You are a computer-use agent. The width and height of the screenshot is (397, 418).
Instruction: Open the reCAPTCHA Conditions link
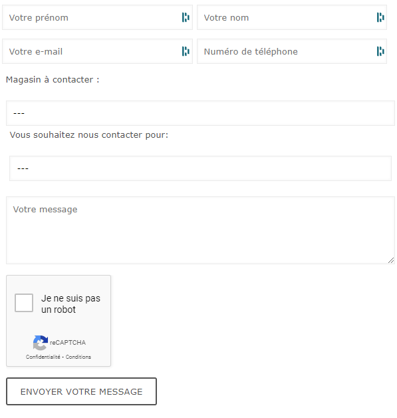tap(78, 357)
